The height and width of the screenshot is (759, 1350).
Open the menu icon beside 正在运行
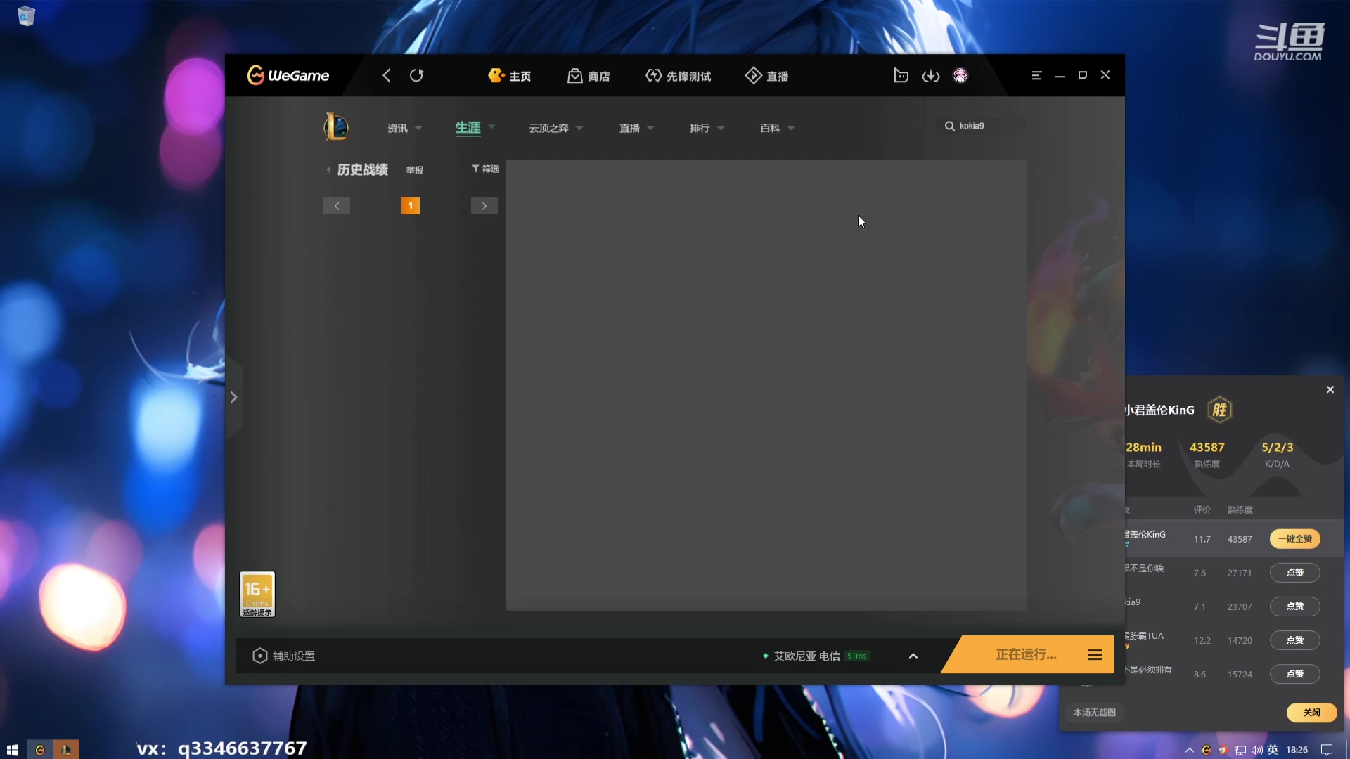coord(1095,655)
